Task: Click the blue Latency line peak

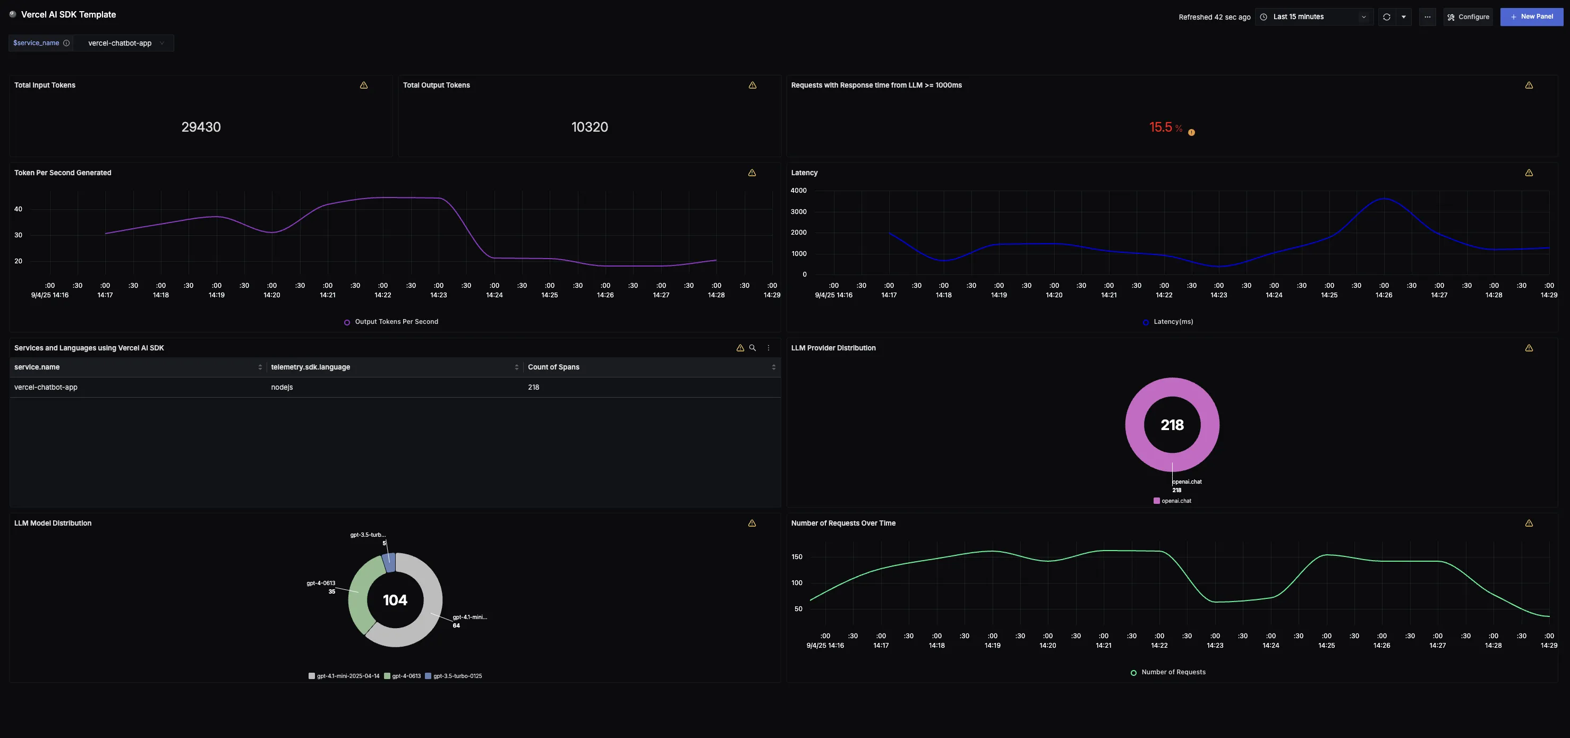Action: tap(1384, 199)
